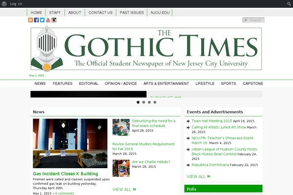The width and height of the screenshot is (293, 195).
Task: Click the WordPress logo icon
Action: (x=4, y=4)
